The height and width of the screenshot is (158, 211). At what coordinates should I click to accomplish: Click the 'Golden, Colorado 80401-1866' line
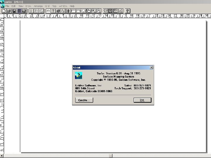coord(94,91)
